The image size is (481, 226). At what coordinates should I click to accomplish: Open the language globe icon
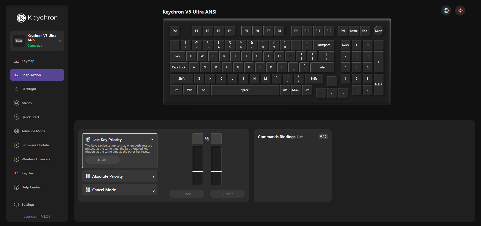(446, 11)
